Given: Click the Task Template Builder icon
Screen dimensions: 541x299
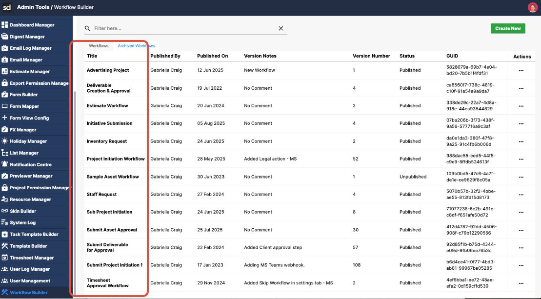Looking at the screenshot, I should point(4,234).
